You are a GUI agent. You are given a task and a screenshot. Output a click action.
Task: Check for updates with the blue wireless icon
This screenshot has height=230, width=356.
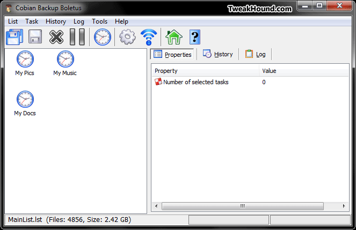(x=149, y=37)
